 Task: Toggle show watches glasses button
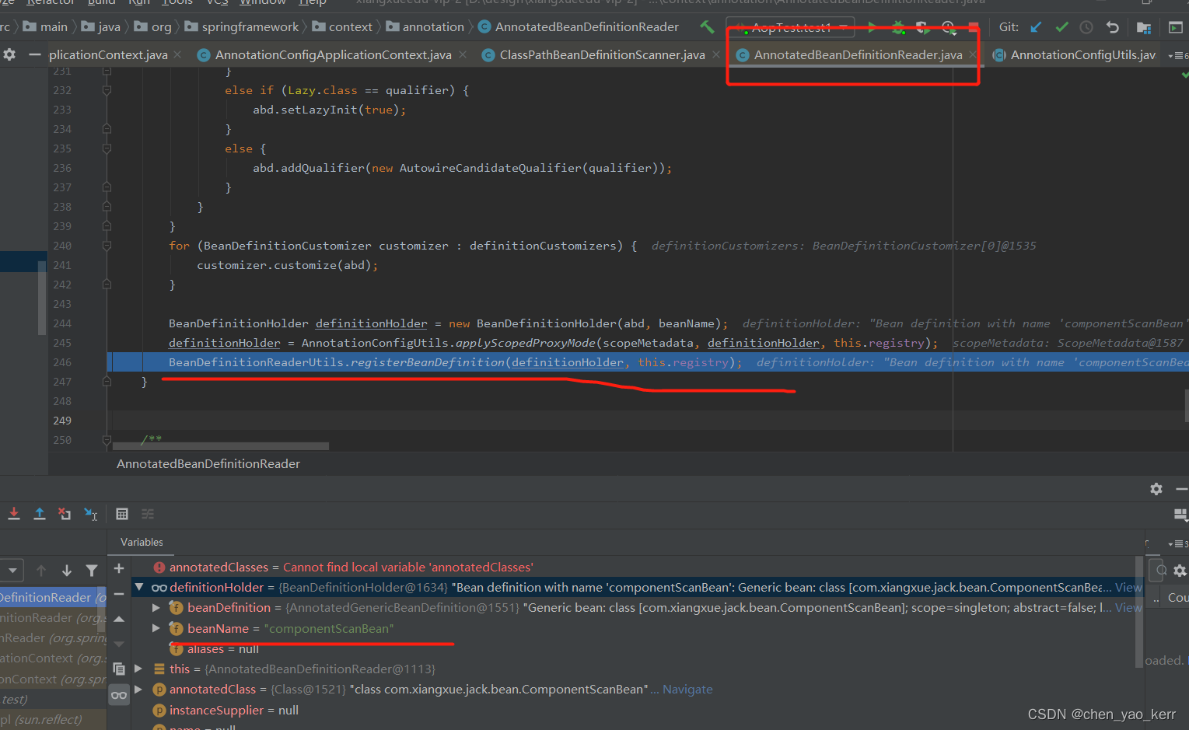[119, 695]
